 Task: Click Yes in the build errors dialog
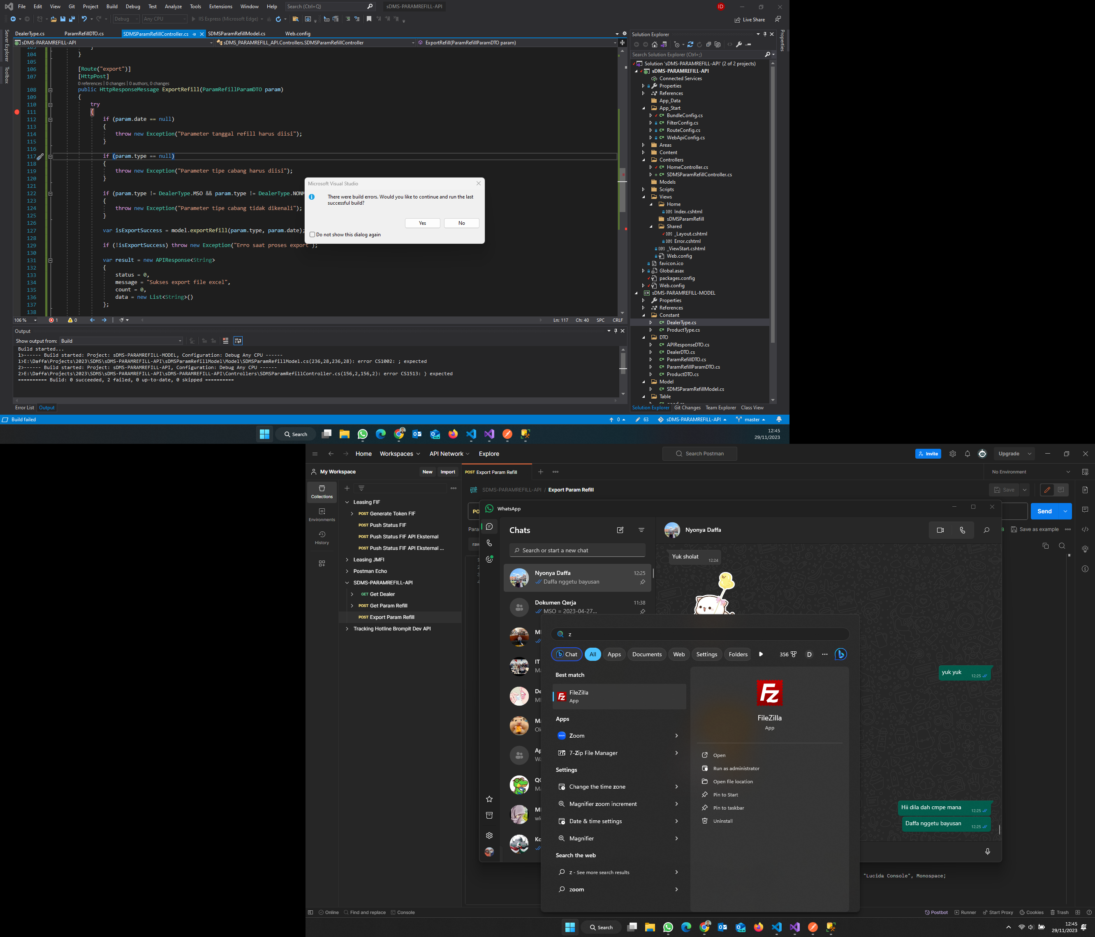tap(422, 223)
